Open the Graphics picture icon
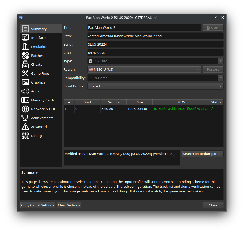244x232 pixels. click(x=25, y=82)
